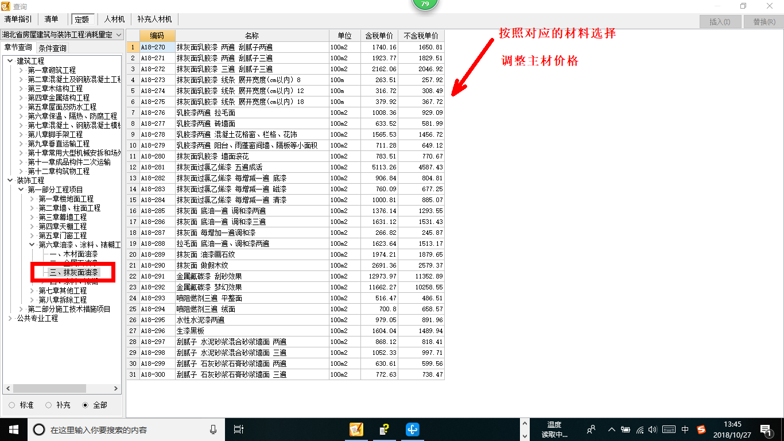Open the Wi-Fi network tray icon
Image resolution: width=784 pixels, height=441 pixels.
point(640,430)
